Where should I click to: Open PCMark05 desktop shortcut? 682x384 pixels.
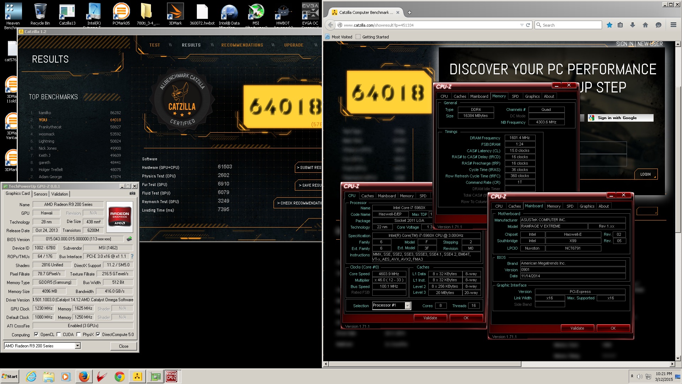coord(121,14)
